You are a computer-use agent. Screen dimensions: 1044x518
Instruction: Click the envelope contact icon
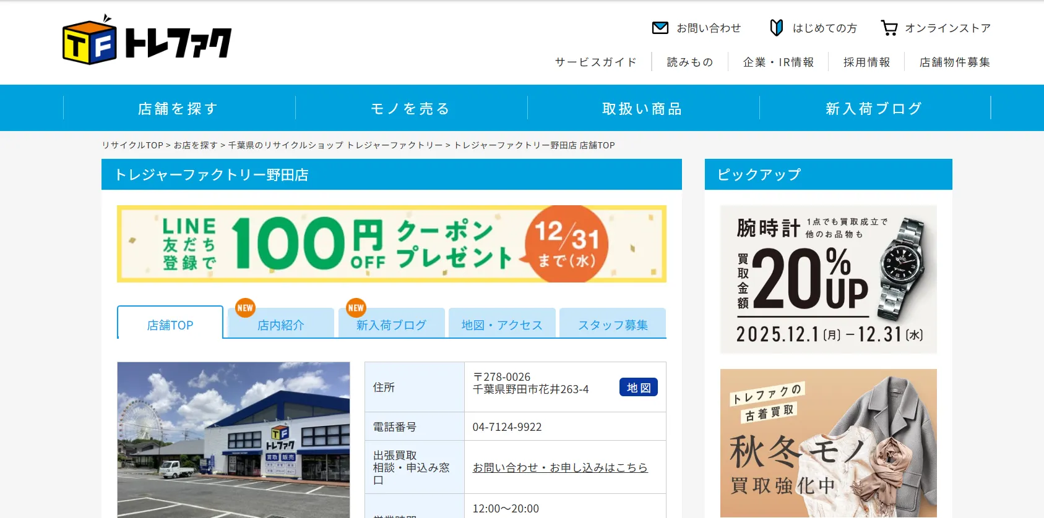coord(660,28)
